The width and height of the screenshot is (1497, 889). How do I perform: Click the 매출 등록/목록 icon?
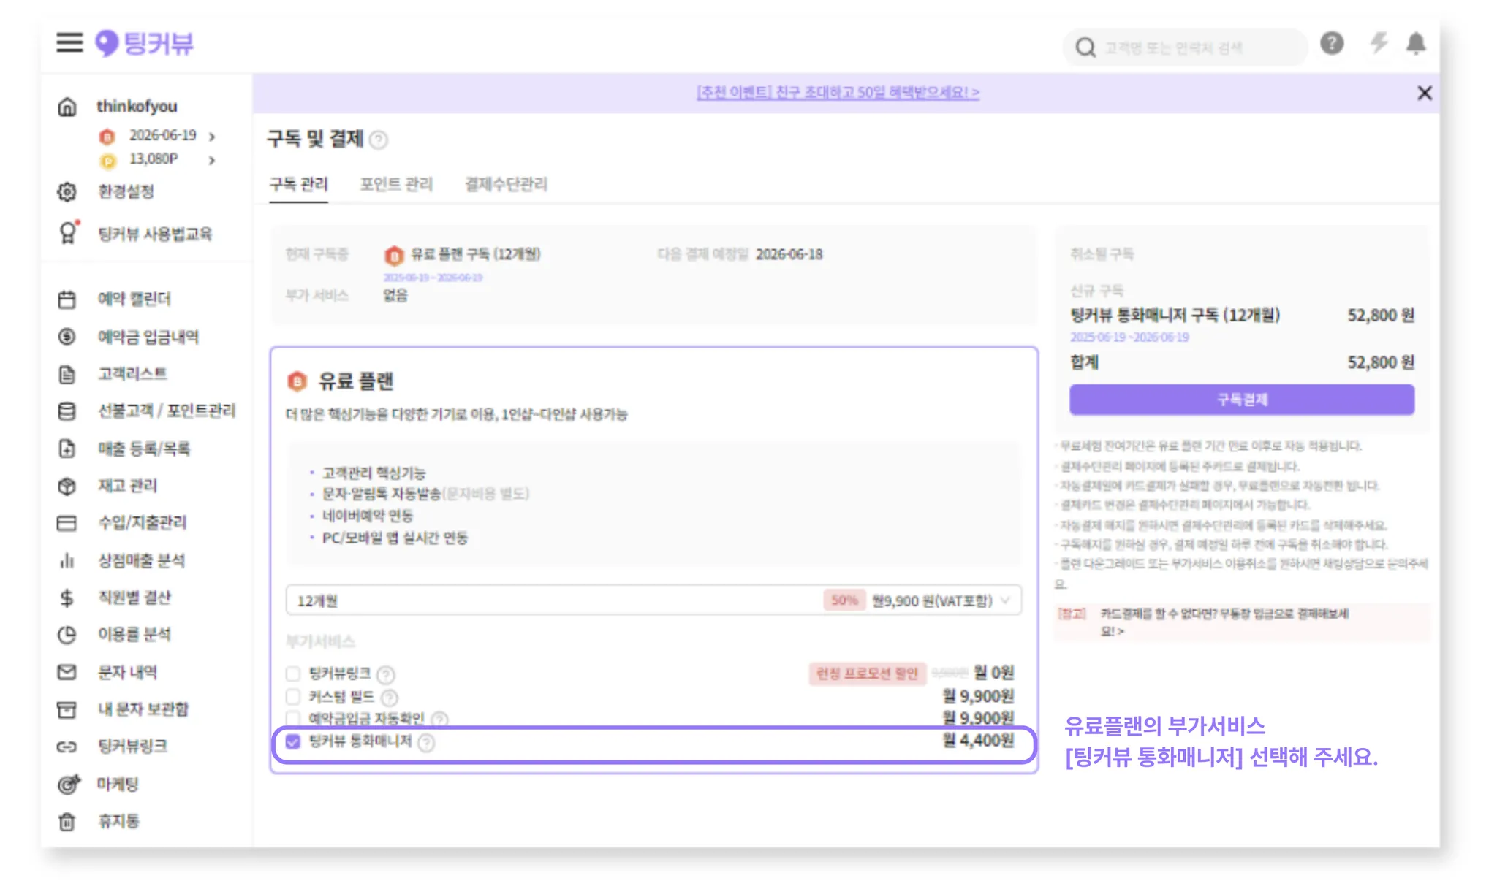point(67,449)
